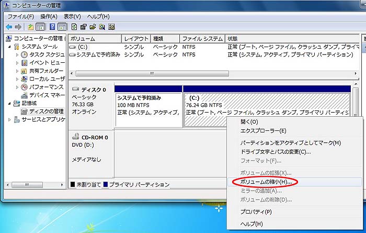Click the ボリューム column header
Screen dimensions: 366x233
(94, 39)
